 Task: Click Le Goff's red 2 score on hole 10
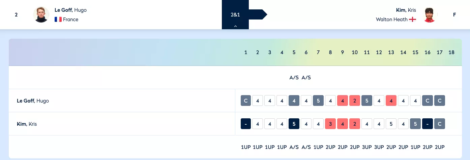pos(355,101)
